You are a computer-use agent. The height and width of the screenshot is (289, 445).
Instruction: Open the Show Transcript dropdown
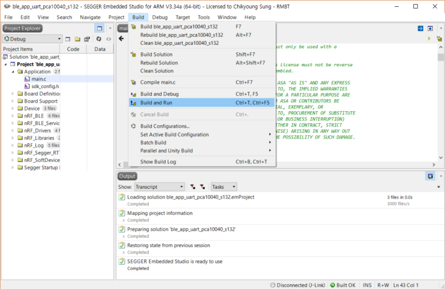(159, 187)
